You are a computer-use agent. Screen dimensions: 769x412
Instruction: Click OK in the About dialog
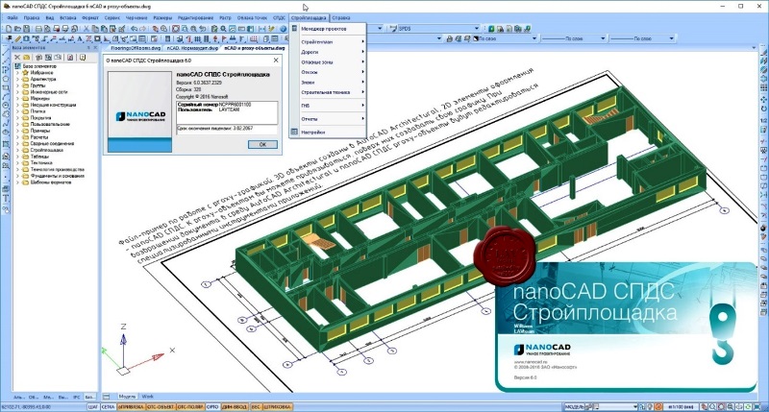coord(262,144)
